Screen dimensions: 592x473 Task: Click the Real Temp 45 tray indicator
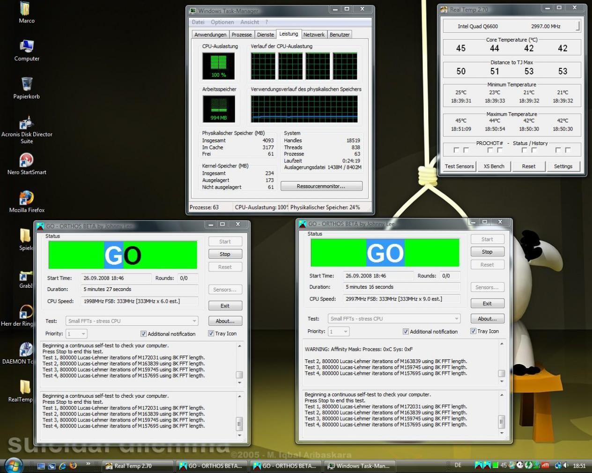coord(503,466)
